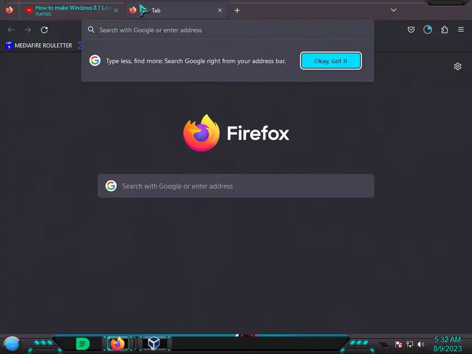Open the green chat app on taskbar
The width and height of the screenshot is (472, 354).
(x=83, y=344)
